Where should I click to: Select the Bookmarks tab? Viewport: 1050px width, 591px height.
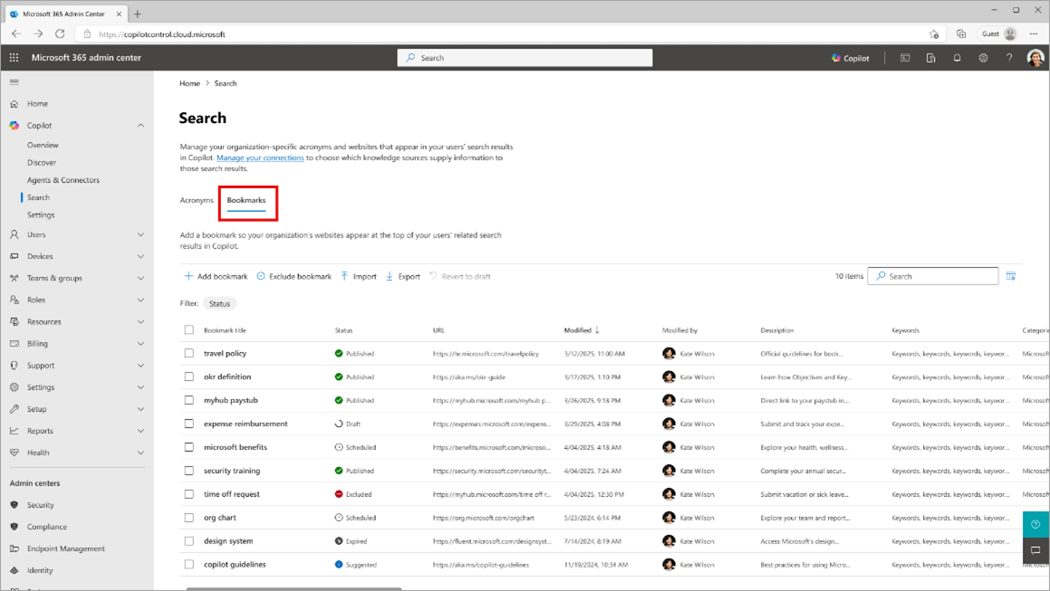pos(246,200)
